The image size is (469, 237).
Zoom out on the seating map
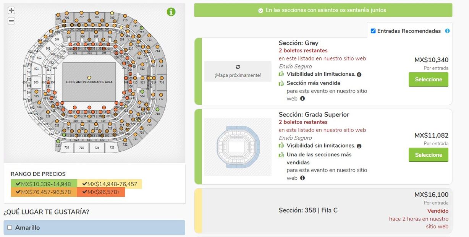pyautogui.click(x=11, y=21)
